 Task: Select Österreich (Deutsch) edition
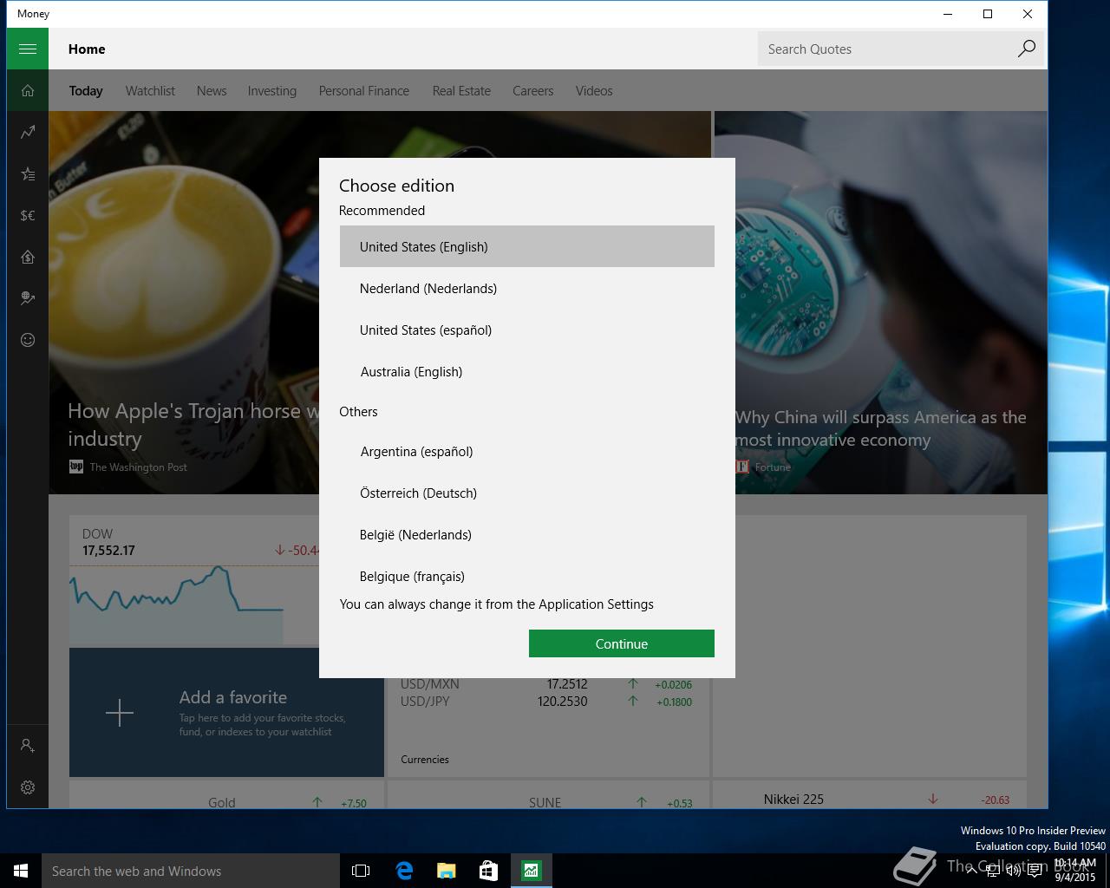[x=527, y=493]
